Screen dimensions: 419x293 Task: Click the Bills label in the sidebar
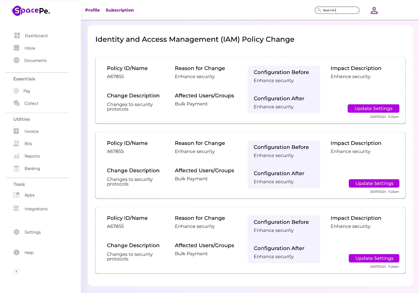(x=28, y=144)
